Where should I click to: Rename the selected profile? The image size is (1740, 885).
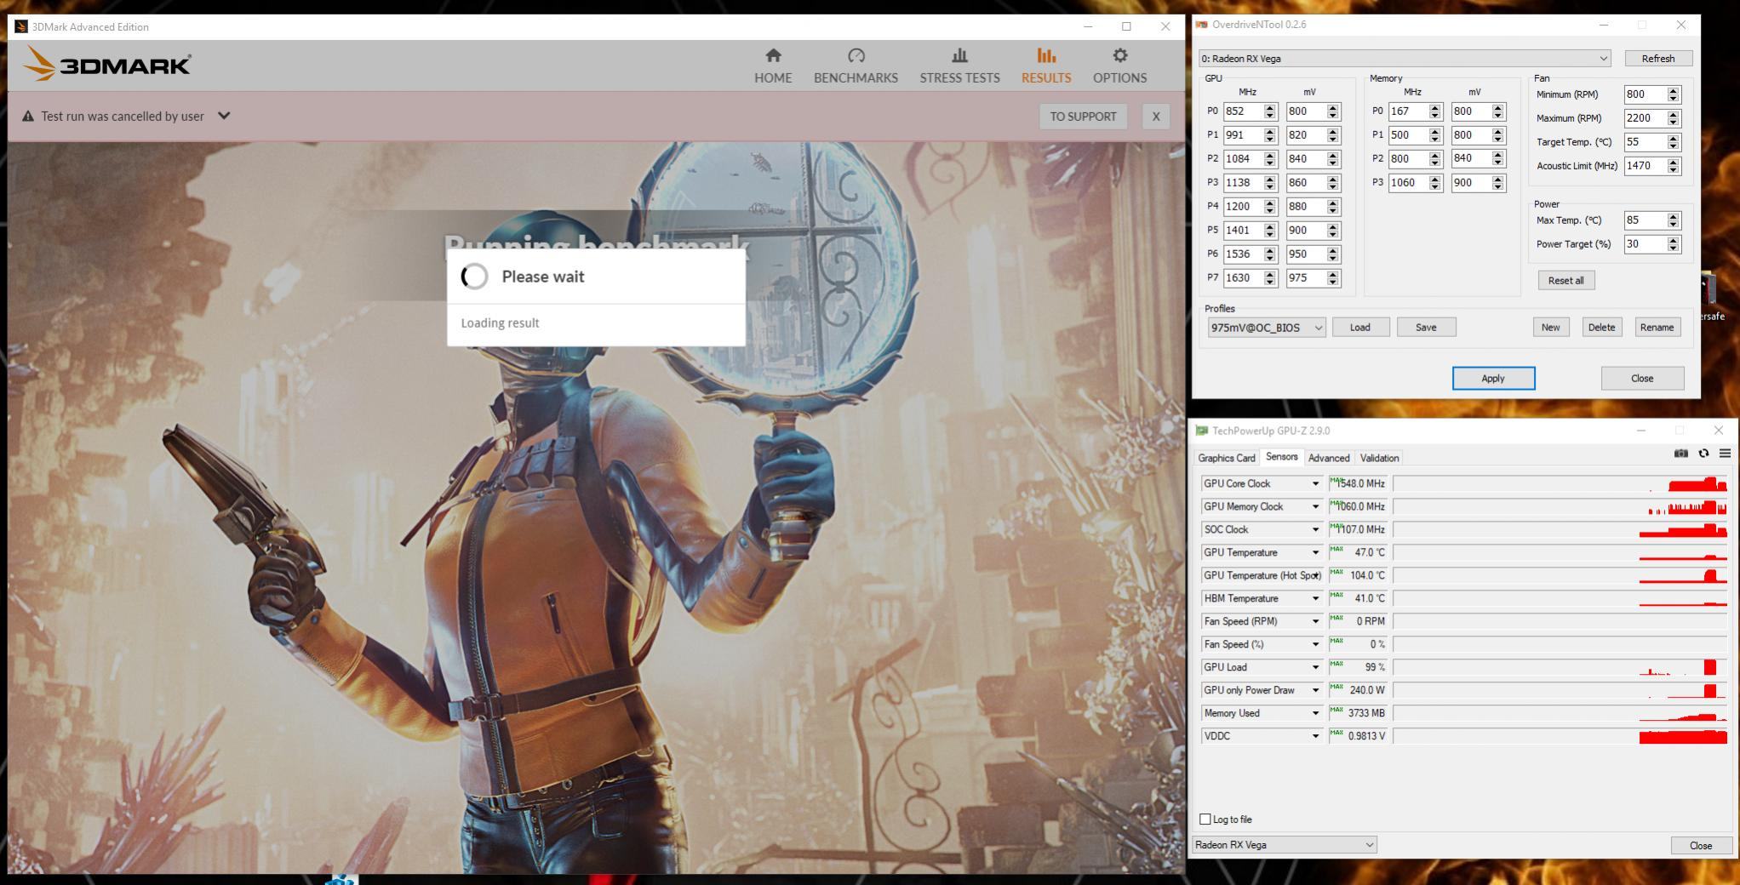(x=1657, y=328)
